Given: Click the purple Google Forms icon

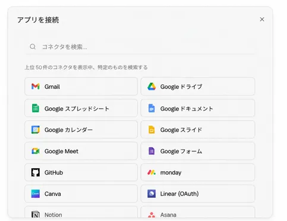Looking at the screenshot, I should (152, 151).
